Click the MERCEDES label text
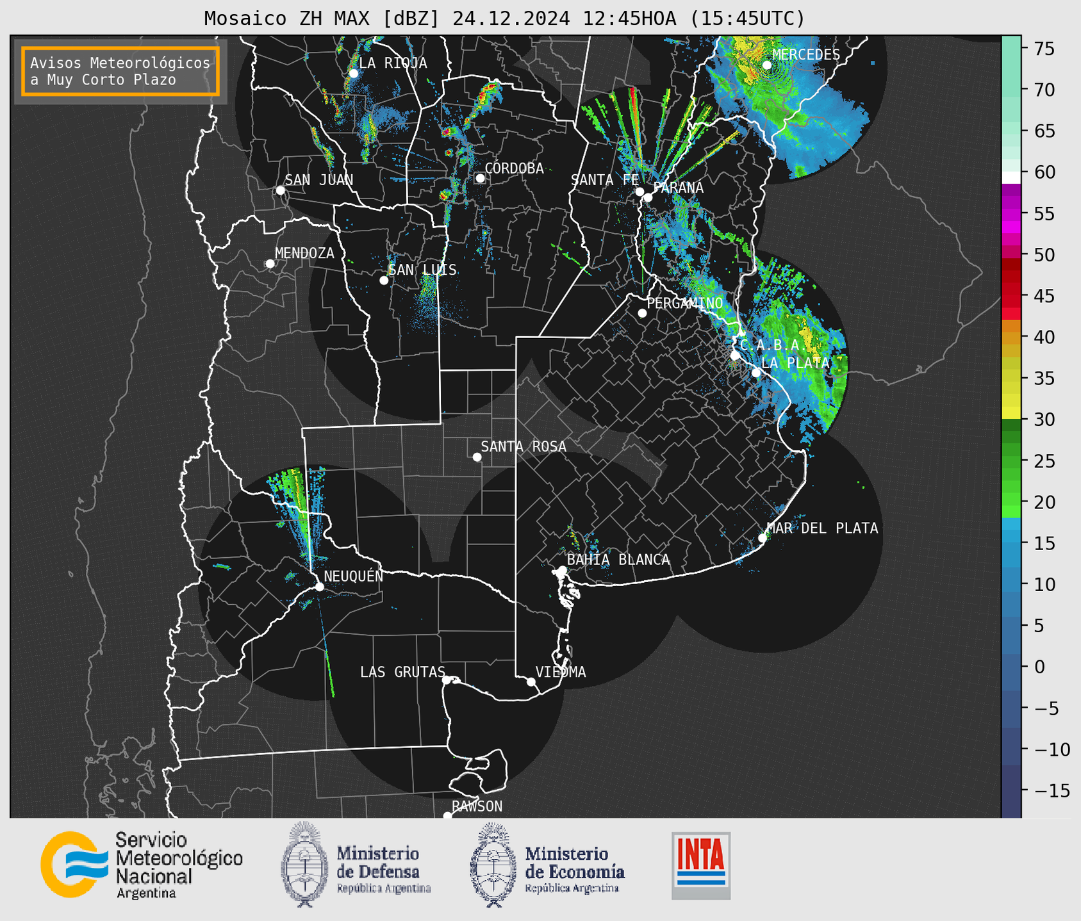1081x921 pixels. click(x=806, y=55)
